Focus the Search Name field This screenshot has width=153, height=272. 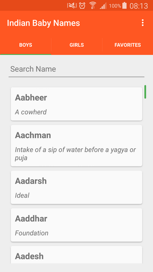(x=76, y=69)
